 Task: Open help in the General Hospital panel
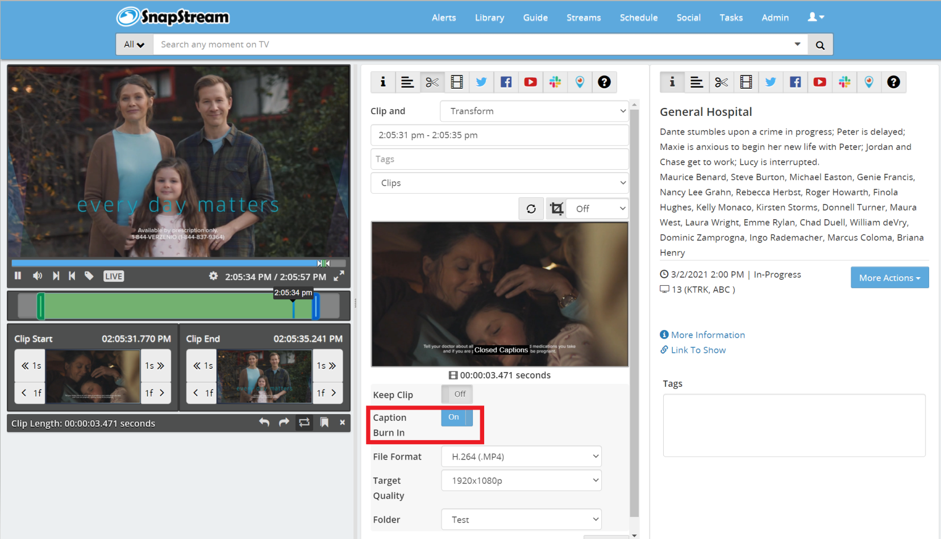(893, 82)
